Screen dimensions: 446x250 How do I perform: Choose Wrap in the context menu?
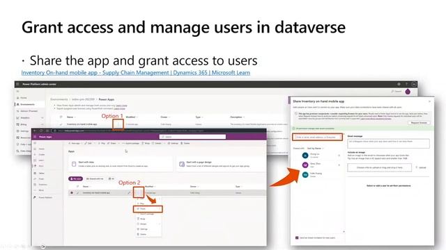tap(148, 219)
